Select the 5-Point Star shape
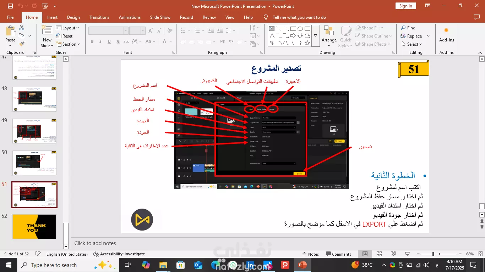The image size is (485, 272). pos(307,43)
